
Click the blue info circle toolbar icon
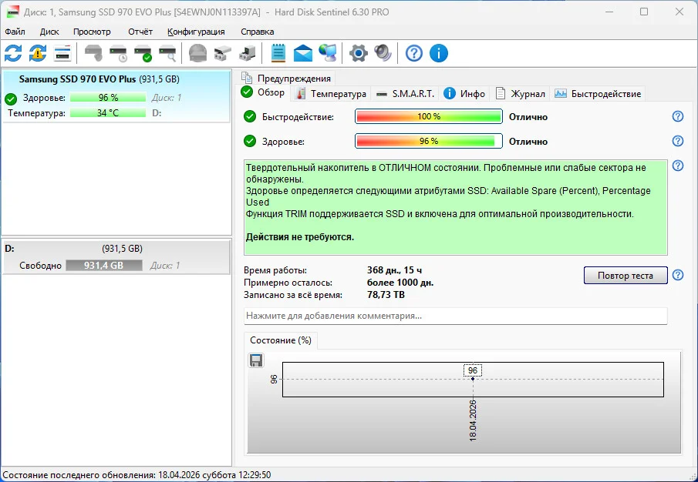(439, 53)
